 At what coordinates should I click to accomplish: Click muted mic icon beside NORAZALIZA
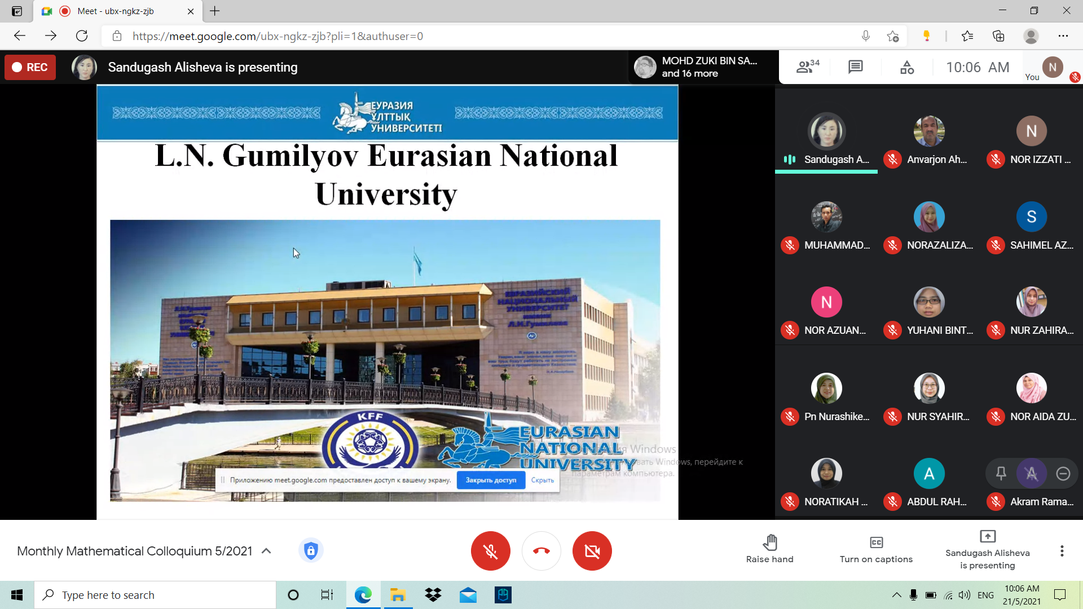point(892,245)
